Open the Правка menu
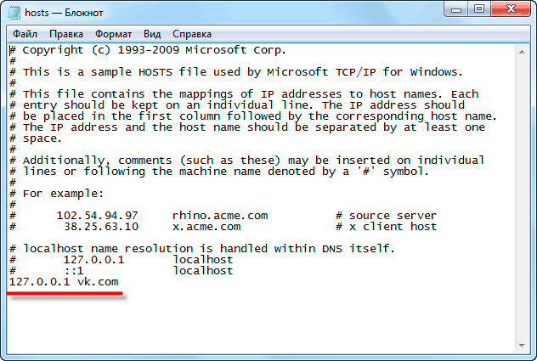 coord(66,34)
